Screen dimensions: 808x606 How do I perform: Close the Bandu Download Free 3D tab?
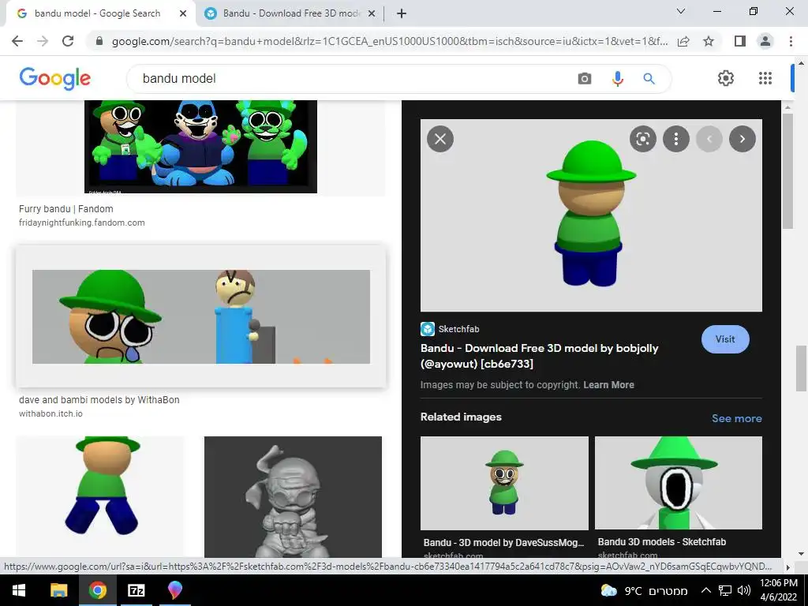(372, 14)
